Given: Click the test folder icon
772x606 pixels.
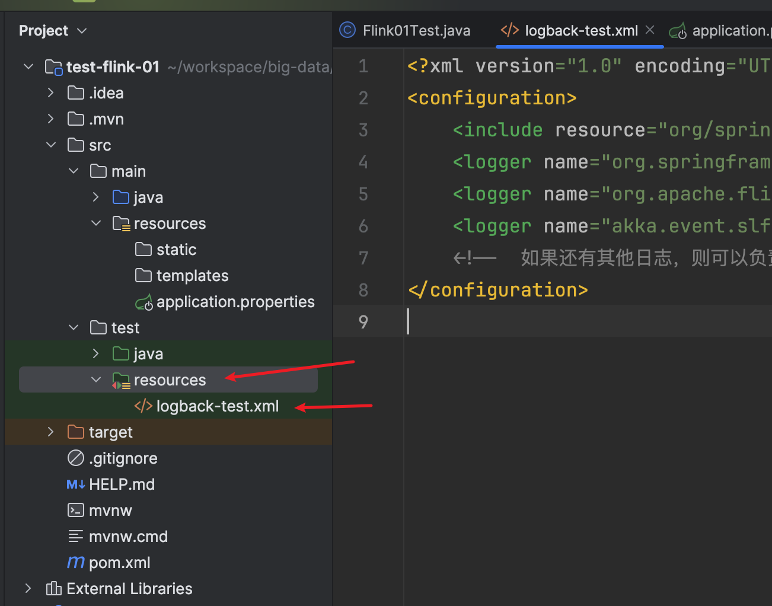Looking at the screenshot, I should click(98, 327).
